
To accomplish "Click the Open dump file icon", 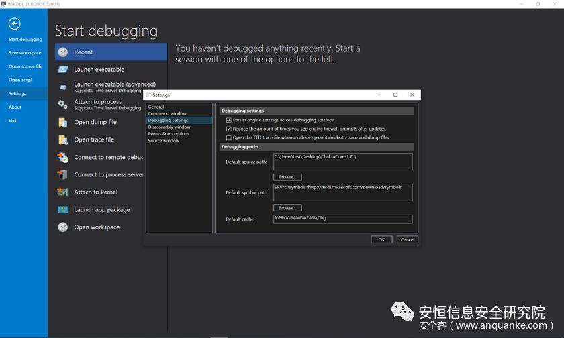I will click(63, 122).
